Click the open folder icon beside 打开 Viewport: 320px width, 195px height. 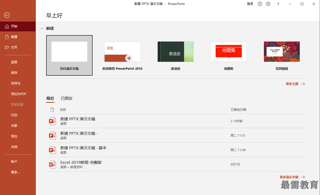pos(7,48)
